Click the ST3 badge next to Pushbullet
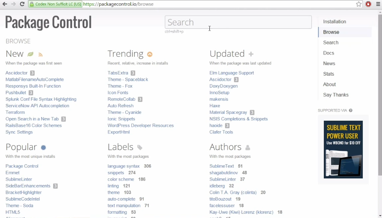This screenshot has height=218, width=382. (x=31, y=93)
